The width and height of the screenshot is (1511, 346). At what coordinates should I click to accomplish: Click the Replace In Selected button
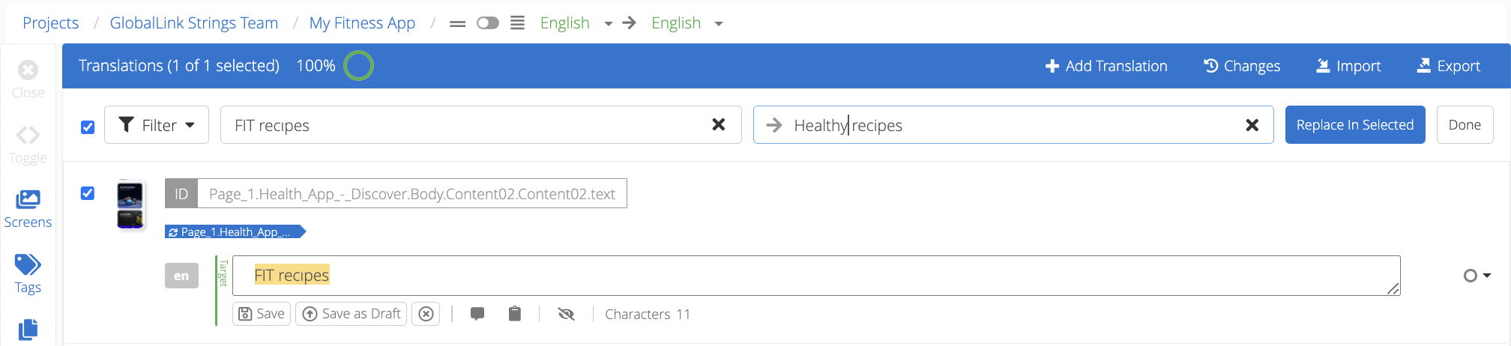(x=1355, y=124)
